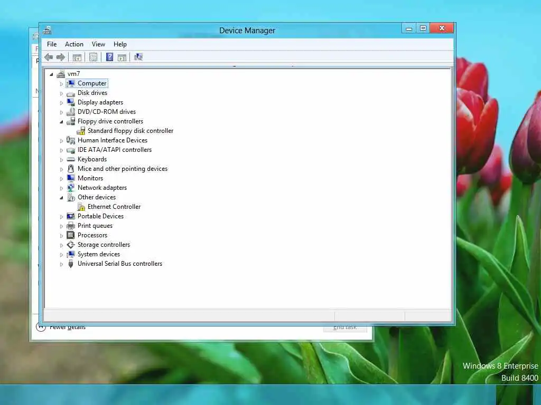Collapse the vm7 root node
Image resolution: width=541 pixels, height=405 pixels.
51,74
